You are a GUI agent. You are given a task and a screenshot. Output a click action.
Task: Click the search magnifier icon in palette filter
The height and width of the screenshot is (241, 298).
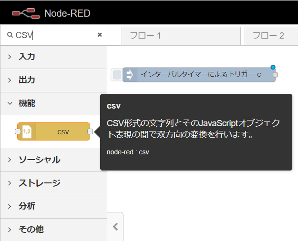10,35
